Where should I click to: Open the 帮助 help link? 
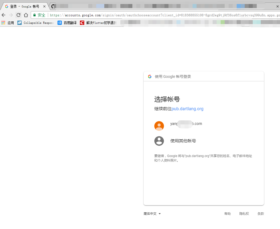pyautogui.click(x=228, y=214)
